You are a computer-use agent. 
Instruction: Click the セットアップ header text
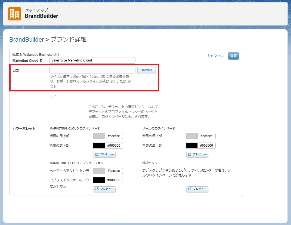coord(36,10)
